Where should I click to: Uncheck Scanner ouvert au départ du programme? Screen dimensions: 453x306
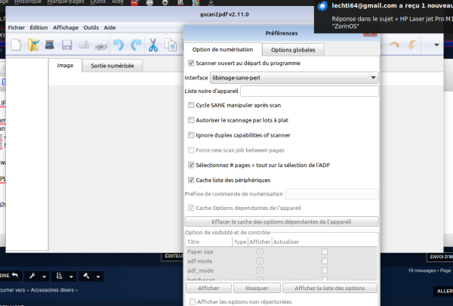pyautogui.click(x=191, y=63)
